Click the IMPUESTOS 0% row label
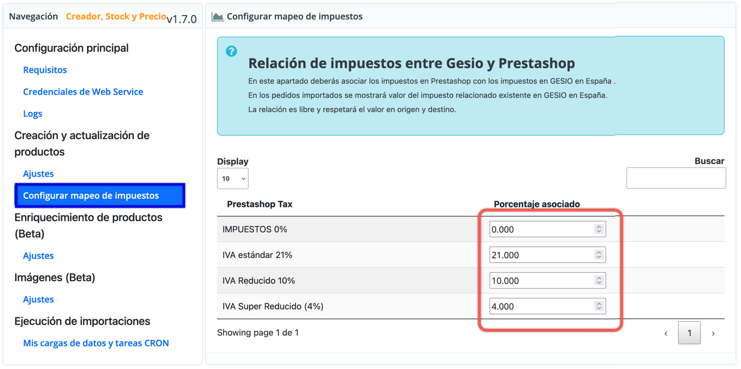The image size is (741, 369). coord(255,229)
